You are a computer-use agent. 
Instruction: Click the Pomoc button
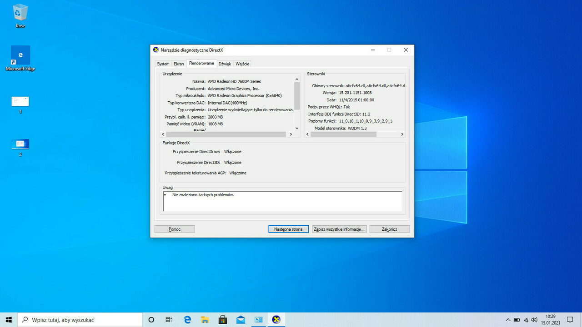coord(175,229)
